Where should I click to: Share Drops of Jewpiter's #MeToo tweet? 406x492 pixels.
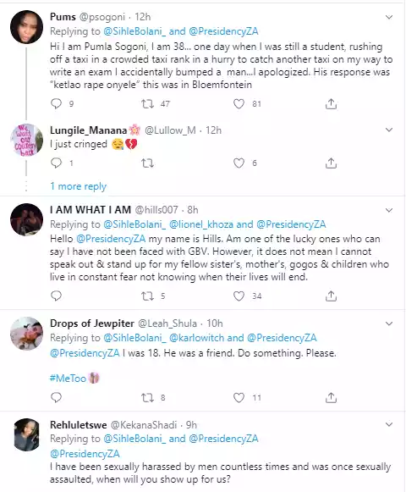pos(331,397)
